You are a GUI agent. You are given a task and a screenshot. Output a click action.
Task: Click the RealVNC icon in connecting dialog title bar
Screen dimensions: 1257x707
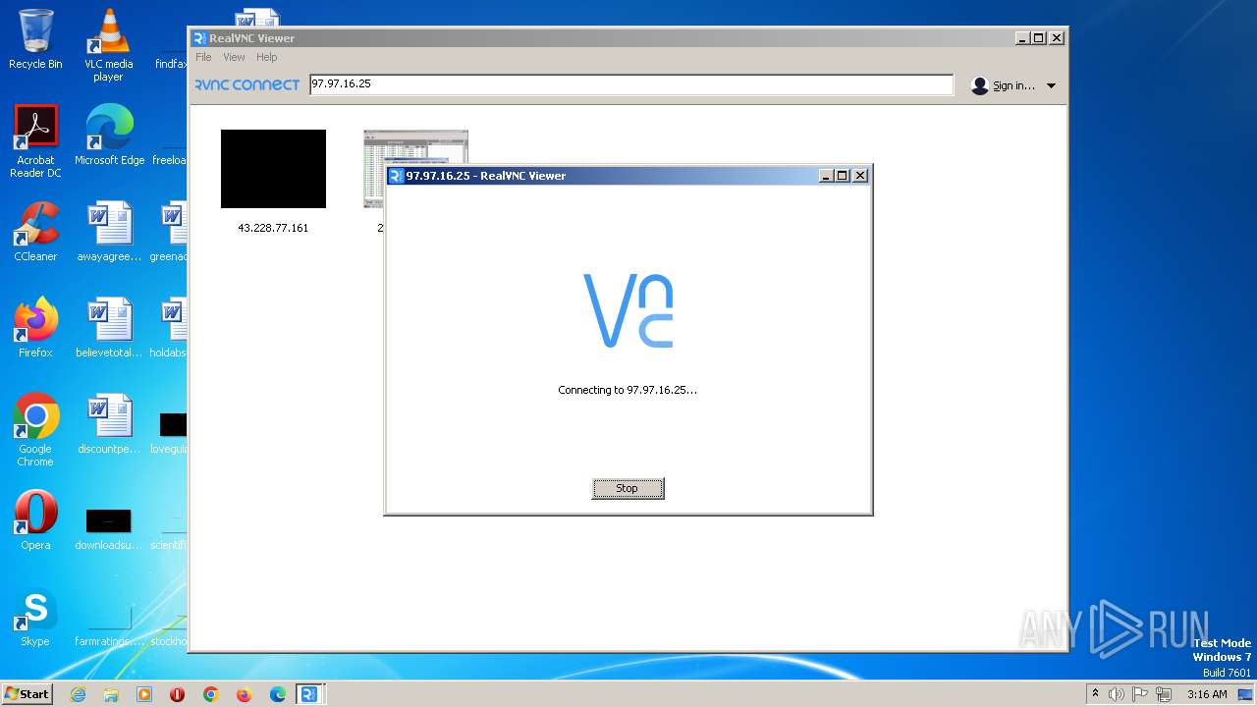click(x=396, y=176)
